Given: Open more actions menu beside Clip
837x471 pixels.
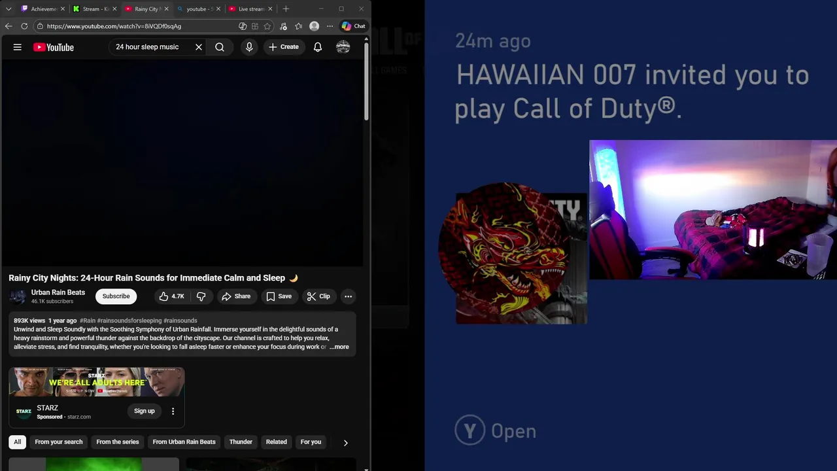Looking at the screenshot, I should (348, 296).
